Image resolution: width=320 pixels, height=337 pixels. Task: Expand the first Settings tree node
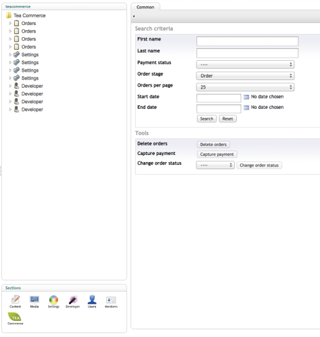pyautogui.click(x=10, y=54)
